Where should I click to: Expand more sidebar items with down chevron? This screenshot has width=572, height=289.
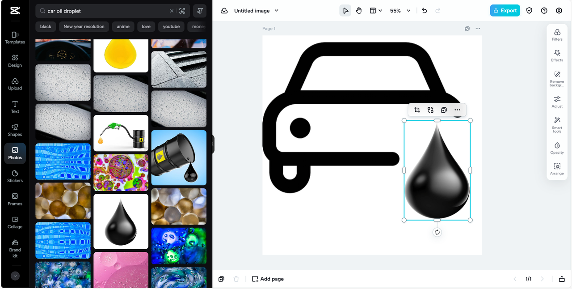pos(15,276)
